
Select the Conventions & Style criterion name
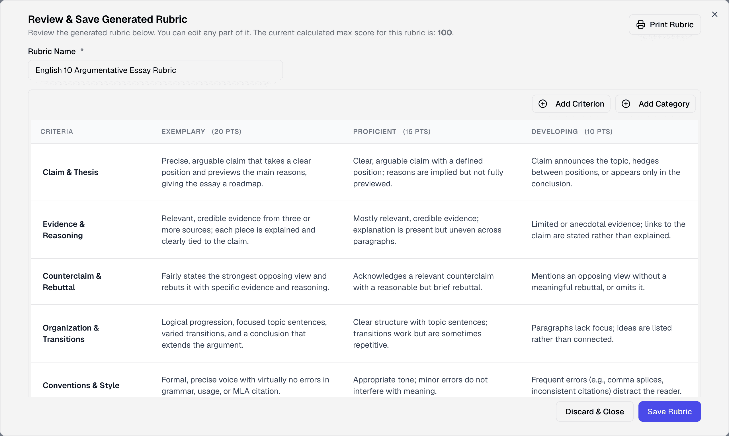click(x=81, y=385)
